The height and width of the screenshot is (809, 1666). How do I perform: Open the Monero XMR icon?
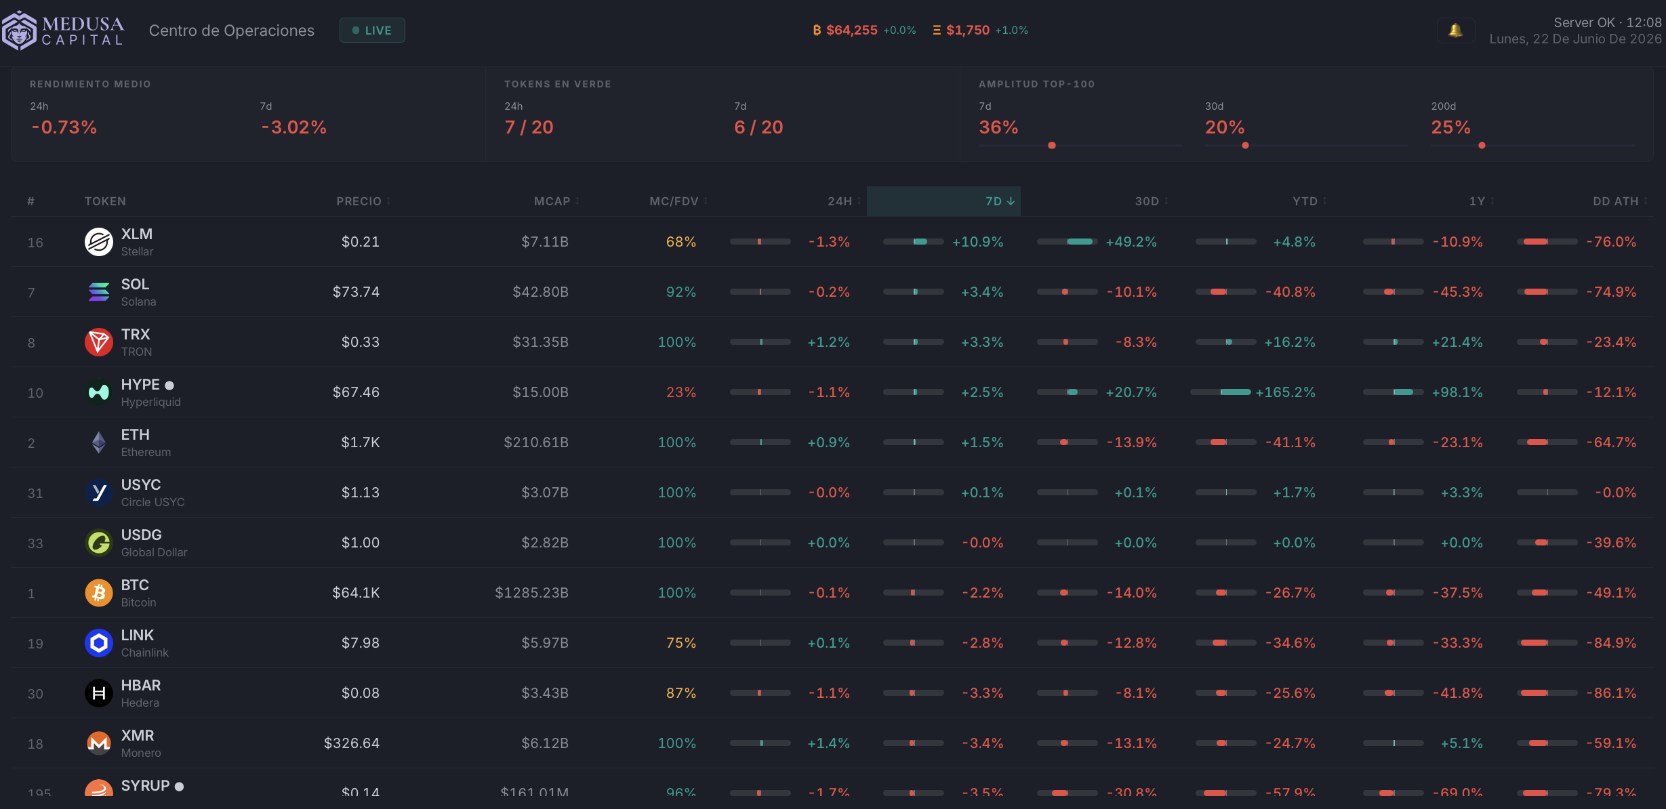coord(99,743)
